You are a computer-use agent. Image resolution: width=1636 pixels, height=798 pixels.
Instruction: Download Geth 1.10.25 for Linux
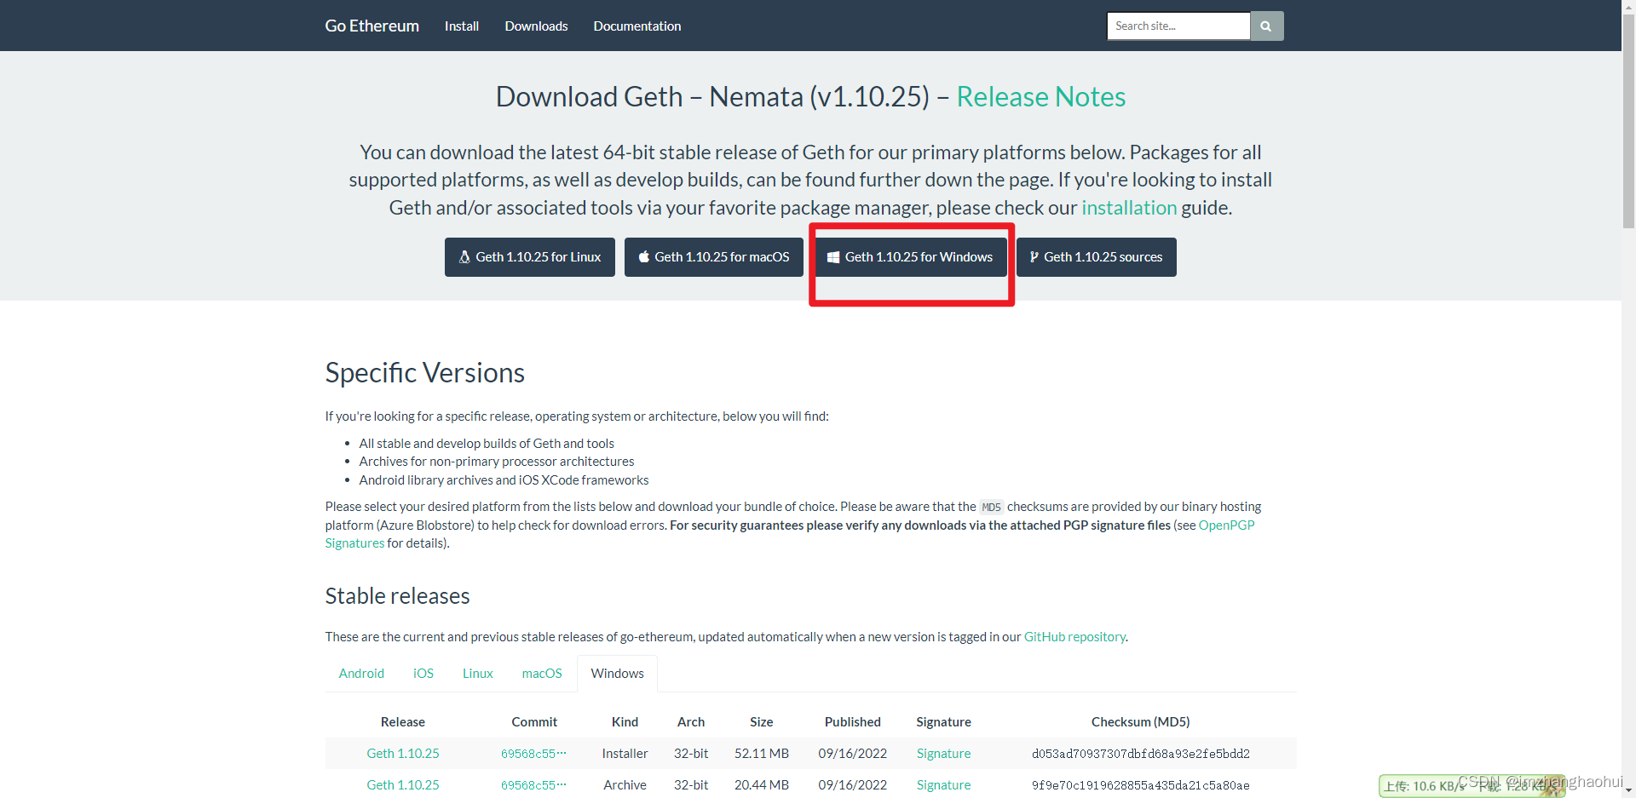point(530,257)
